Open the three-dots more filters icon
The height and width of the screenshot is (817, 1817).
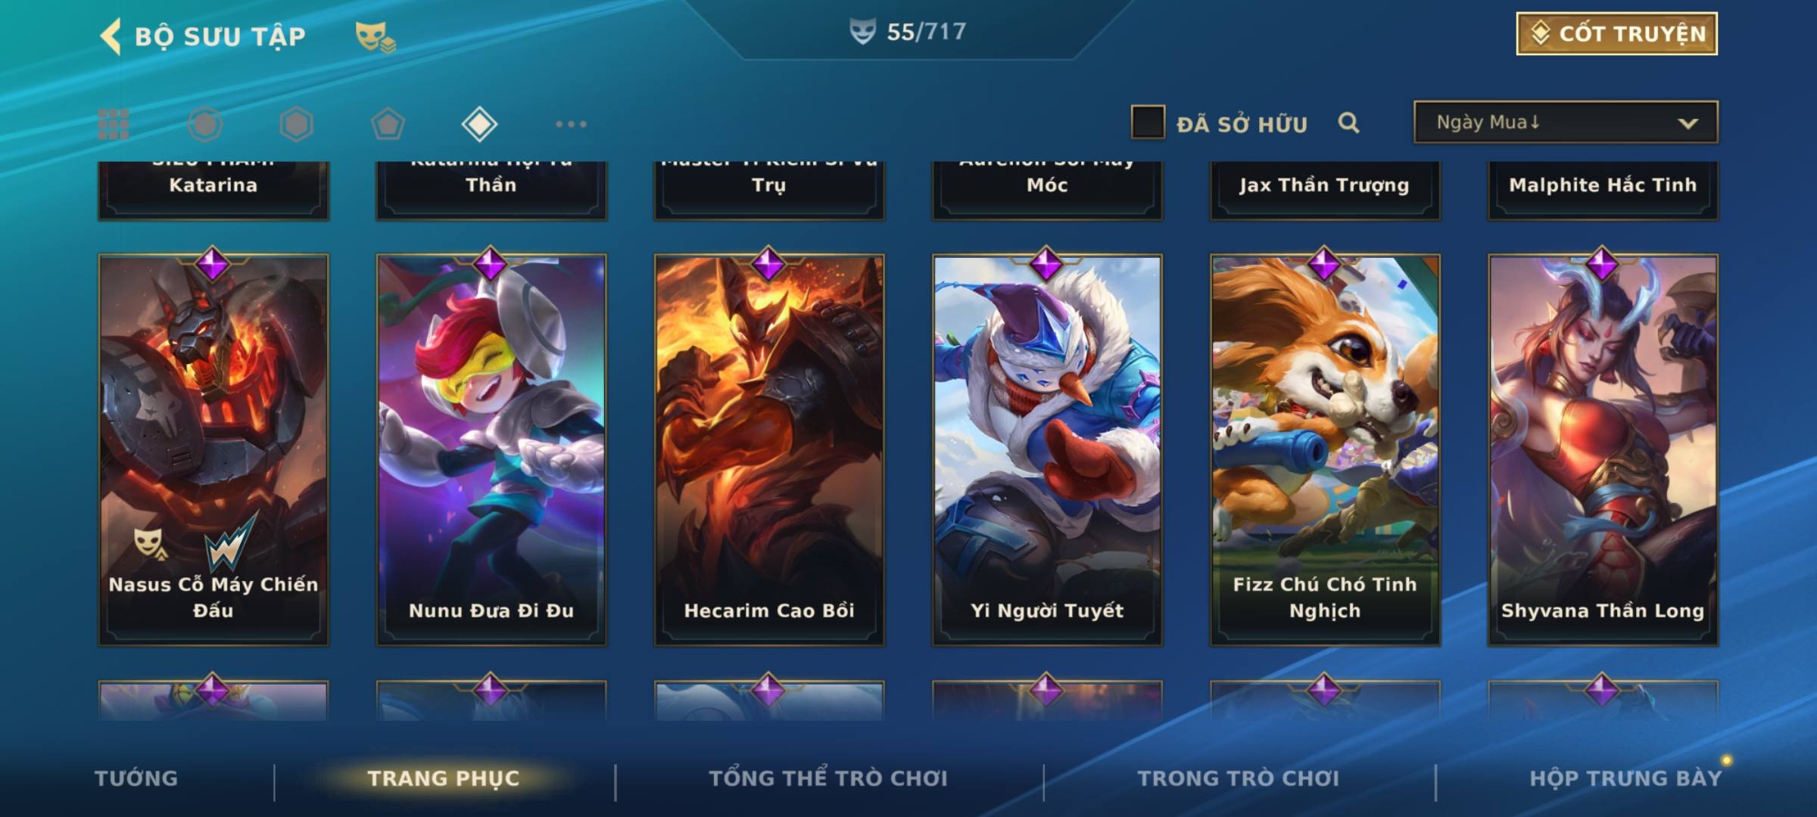point(571,124)
